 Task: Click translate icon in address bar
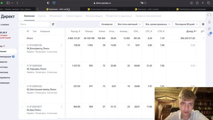pos(142,3)
